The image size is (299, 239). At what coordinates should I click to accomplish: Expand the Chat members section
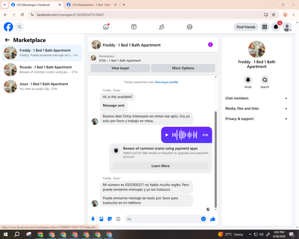(x=257, y=98)
